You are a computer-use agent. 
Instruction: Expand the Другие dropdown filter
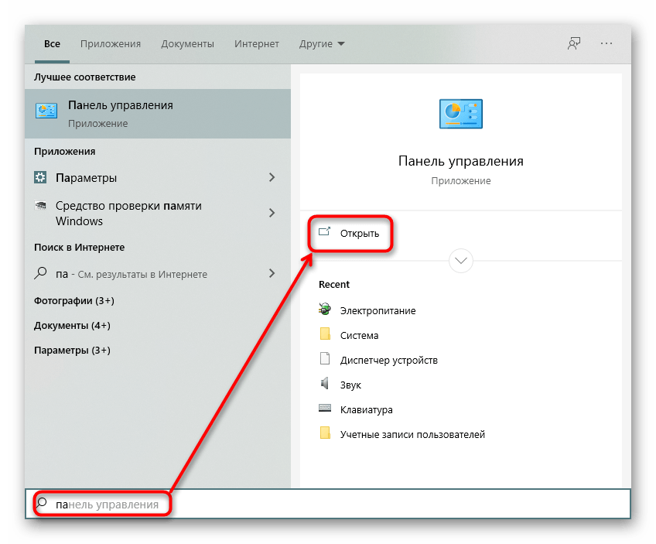click(322, 44)
